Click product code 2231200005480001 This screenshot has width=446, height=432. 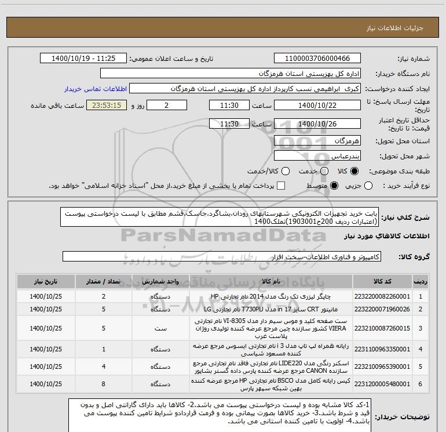[x=382, y=384]
